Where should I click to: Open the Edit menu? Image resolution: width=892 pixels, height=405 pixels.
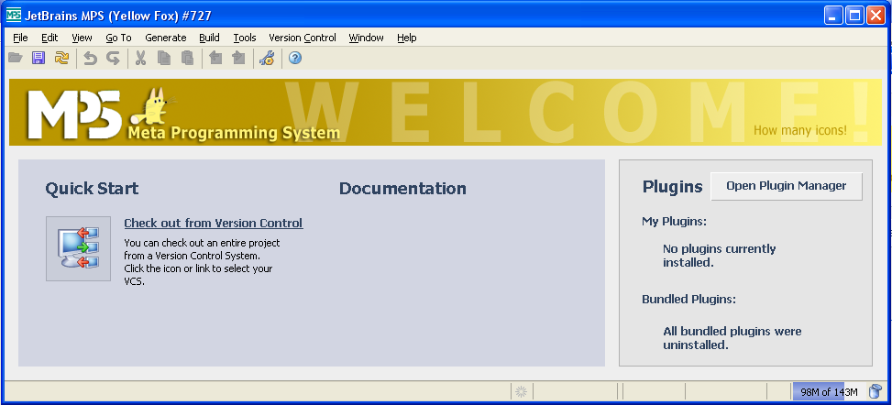50,38
